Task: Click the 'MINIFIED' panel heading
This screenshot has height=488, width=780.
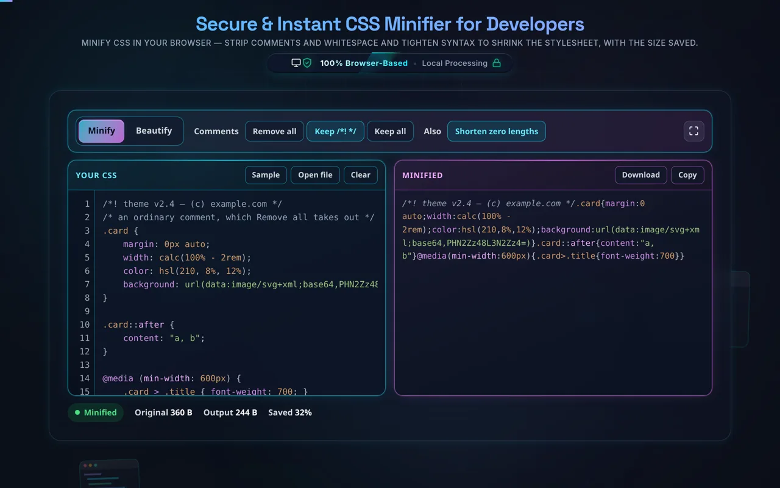Action: click(x=422, y=175)
